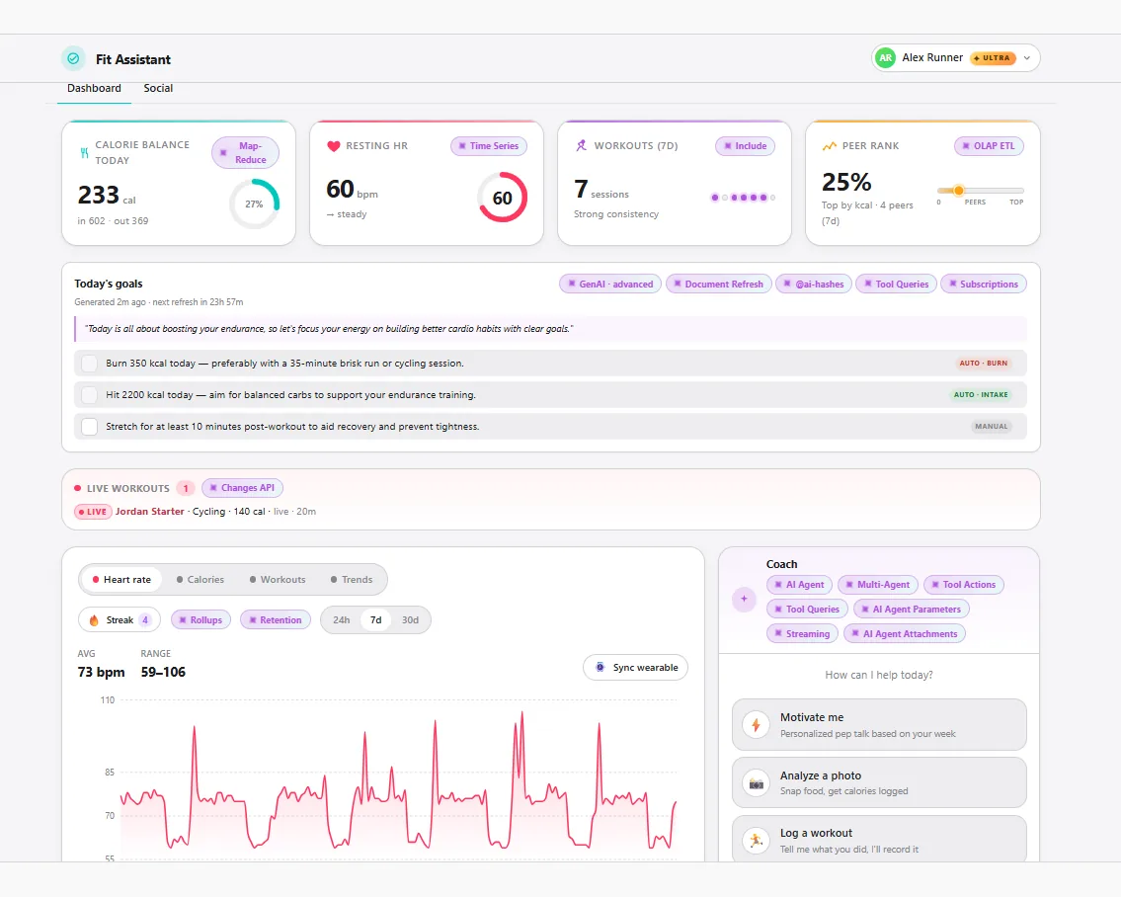This screenshot has height=897, width=1121.
Task: Select Log a workout coach suggestion
Action: (879, 839)
